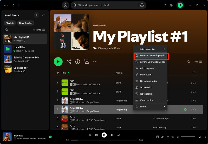
Task: Open the three-dots app menu at top left
Action: [6, 5]
